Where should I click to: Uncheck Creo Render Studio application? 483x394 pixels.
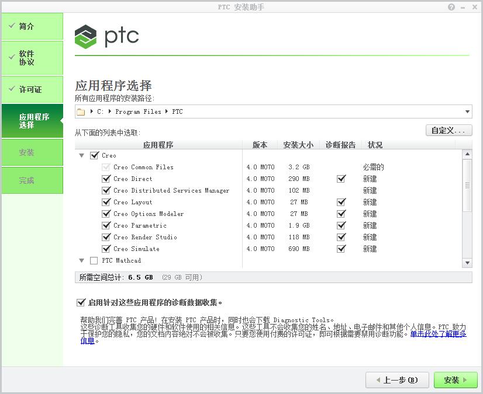[x=106, y=237]
